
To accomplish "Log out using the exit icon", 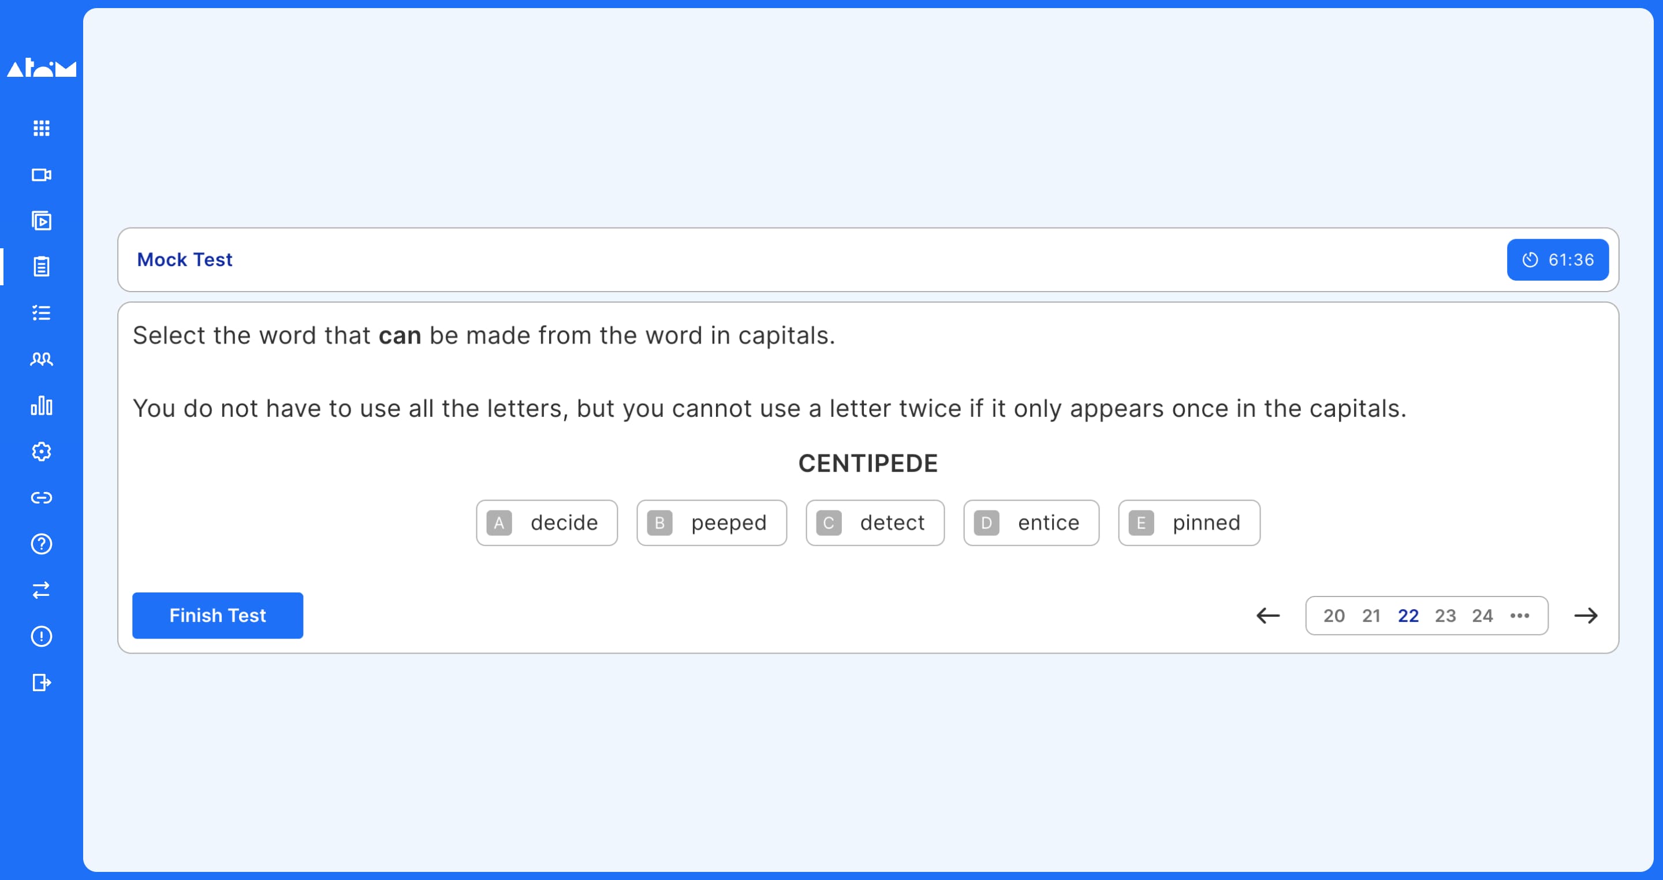I will point(40,683).
